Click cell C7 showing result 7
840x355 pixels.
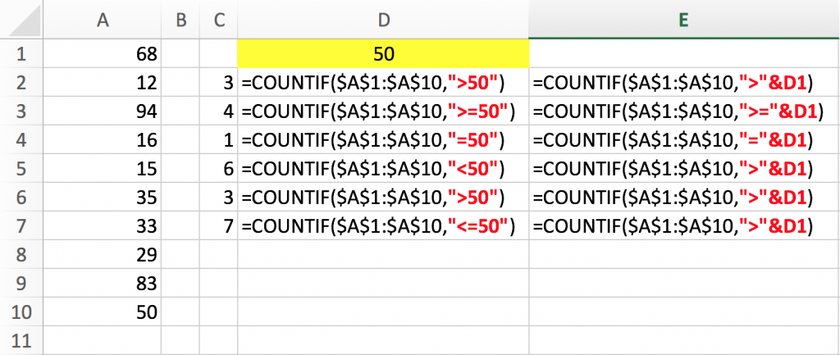[219, 225]
